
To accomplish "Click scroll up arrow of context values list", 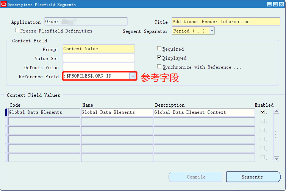I will [x=276, y=111].
